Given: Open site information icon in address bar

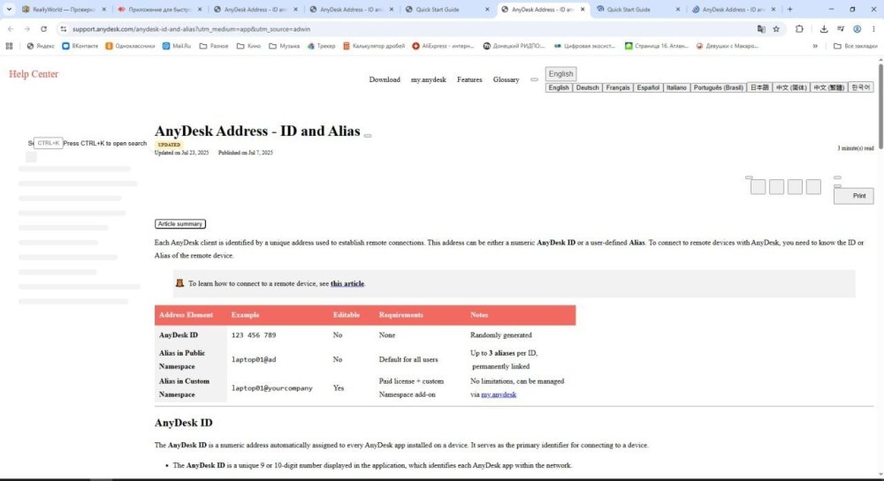Looking at the screenshot, I should (63, 29).
